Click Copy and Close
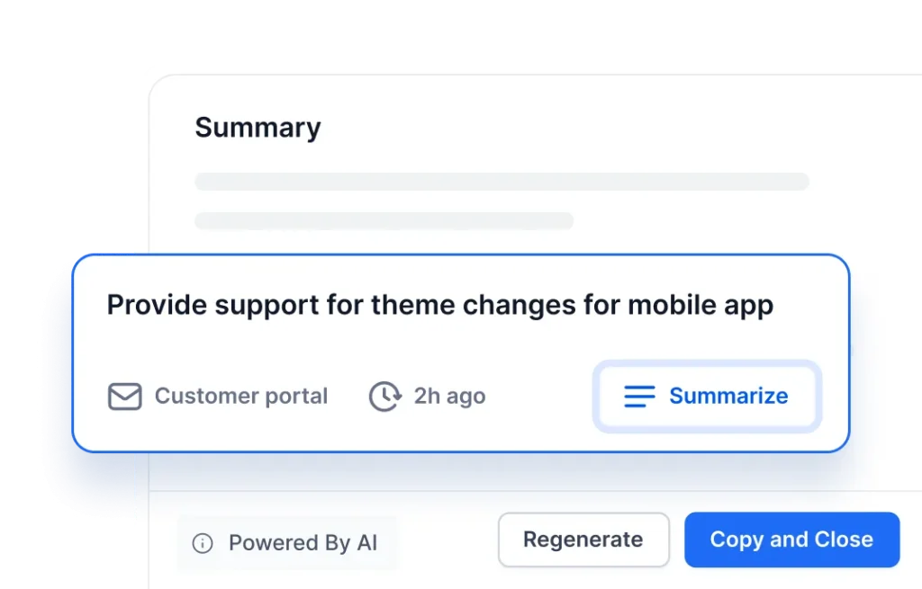922x589 pixels. 791,540
